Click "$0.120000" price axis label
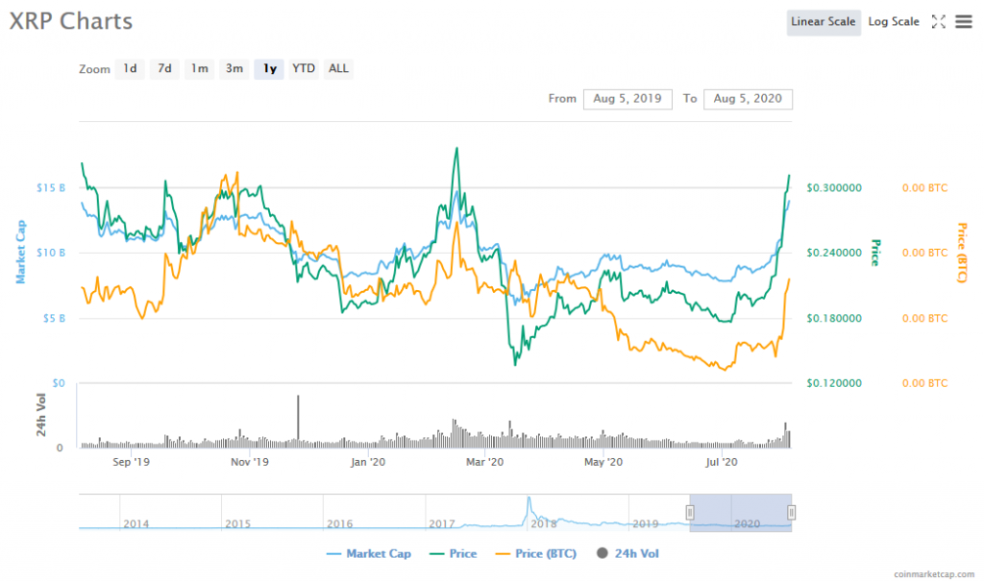Viewport: 984px width, 582px height. click(834, 383)
